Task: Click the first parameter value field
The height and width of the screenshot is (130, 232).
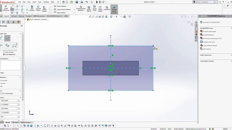Action: (9, 100)
